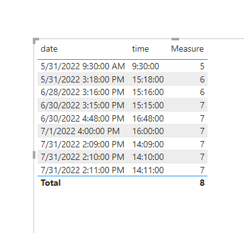Click Measure value 7 in 16:00:00 row
Image resolution: width=244 pixels, height=233 pixels.
coord(202,131)
